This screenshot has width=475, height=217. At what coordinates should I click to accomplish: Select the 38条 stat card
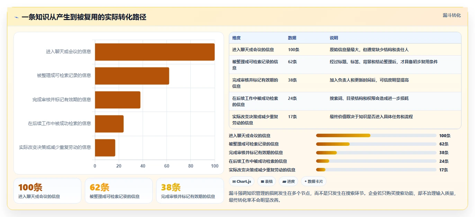(x=190, y=191)
